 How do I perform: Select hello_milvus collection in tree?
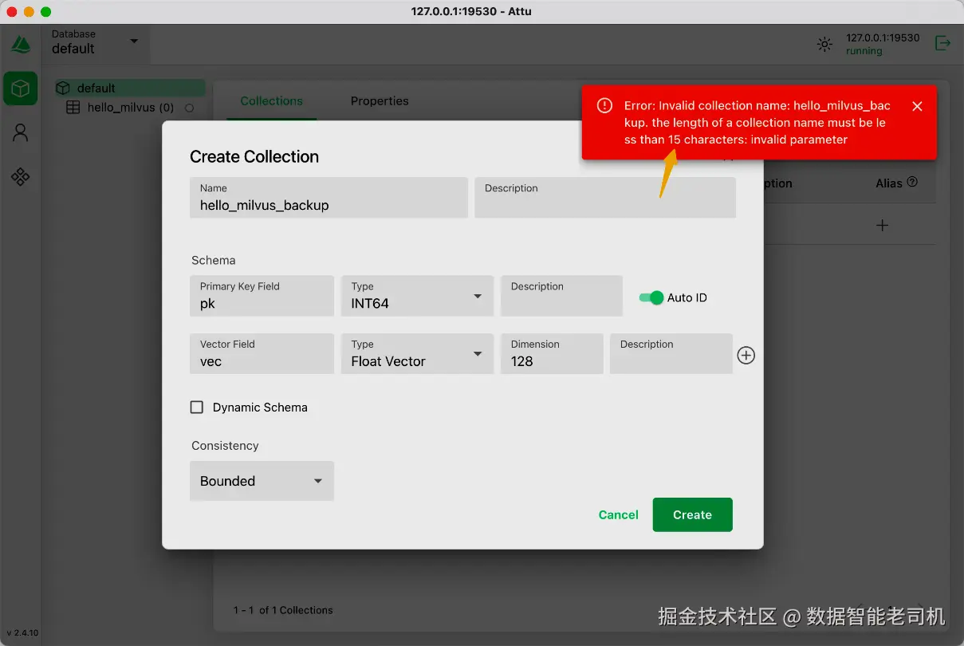pyautogui.click(x=129, y=108)
